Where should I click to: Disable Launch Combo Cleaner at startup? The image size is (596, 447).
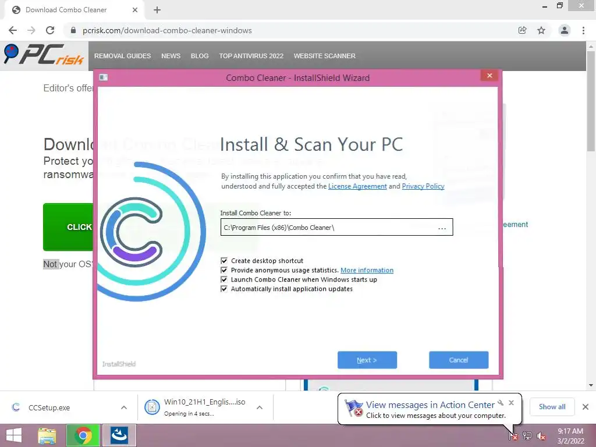pyautogui.click(x=224, y=279)
